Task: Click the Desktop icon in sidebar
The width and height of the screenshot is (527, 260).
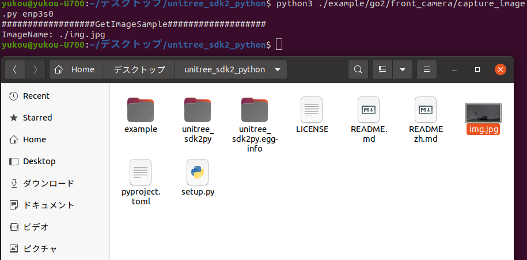Action: point(14,161)
